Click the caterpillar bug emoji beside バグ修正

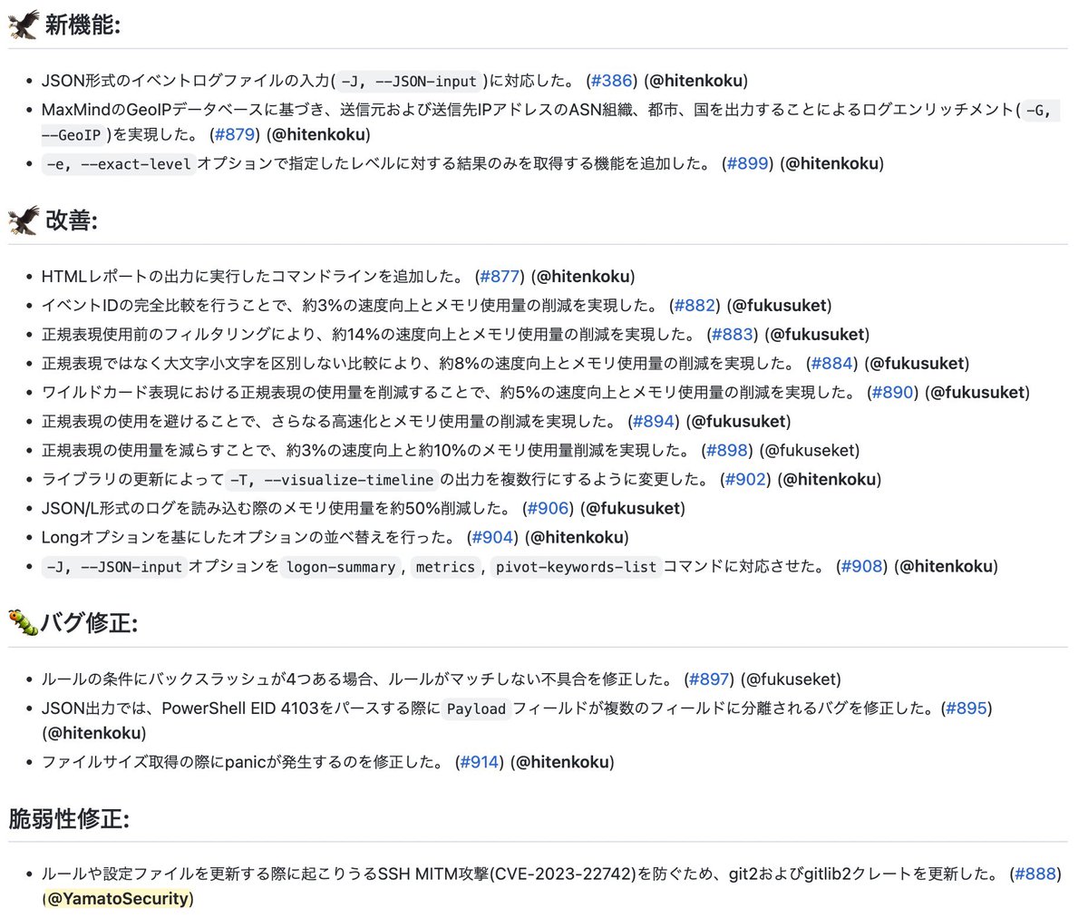(x=23, y=622)
